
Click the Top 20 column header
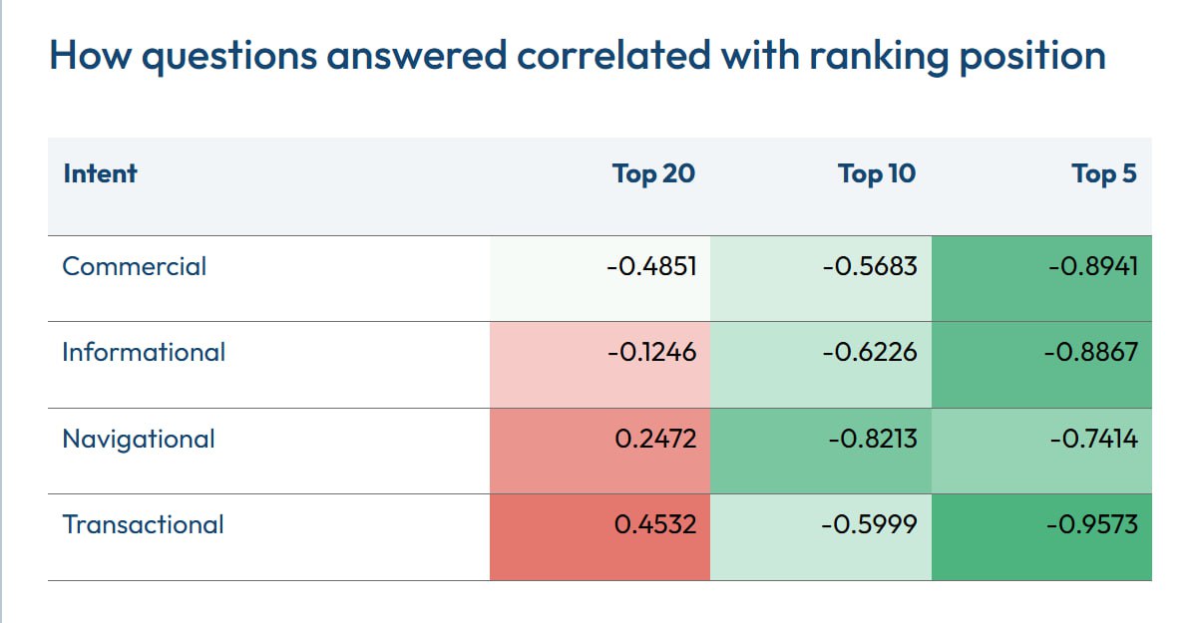click(x=653, y=173)
